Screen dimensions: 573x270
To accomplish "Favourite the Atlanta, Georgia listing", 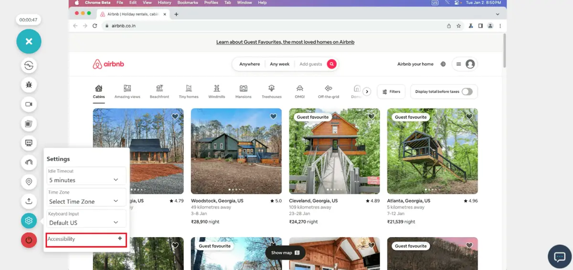I will [x=469, y=116].
